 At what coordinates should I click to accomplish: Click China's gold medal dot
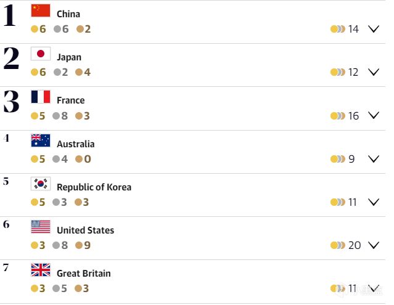coord(35,29)
